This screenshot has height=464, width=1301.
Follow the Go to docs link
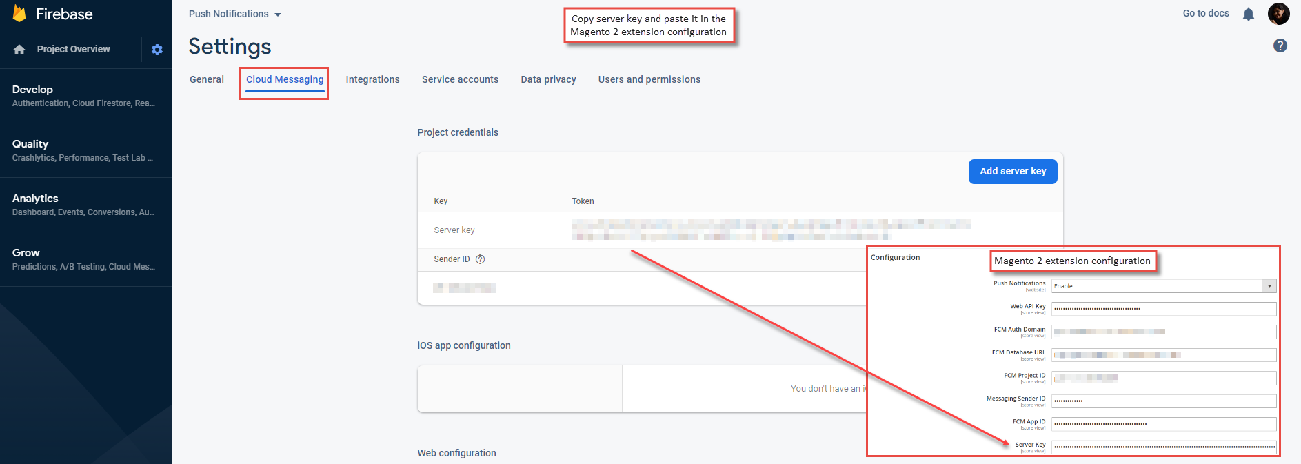coord(1206,13)
